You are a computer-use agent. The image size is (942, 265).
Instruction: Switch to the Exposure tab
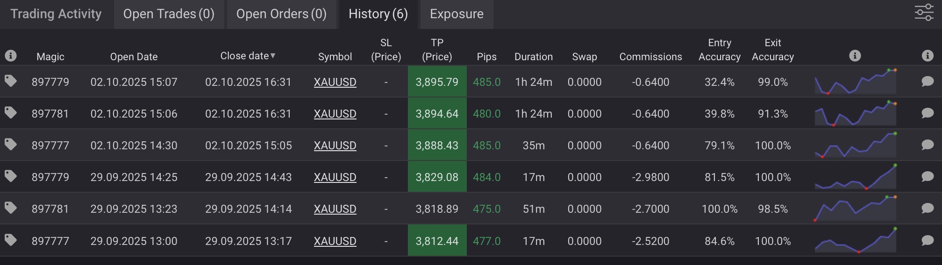pos(457,14)
